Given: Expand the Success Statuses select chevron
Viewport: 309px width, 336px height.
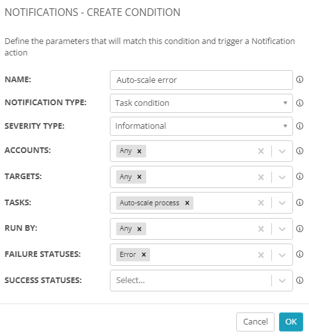Looking at the screenshot, I should tap(282, 281).
